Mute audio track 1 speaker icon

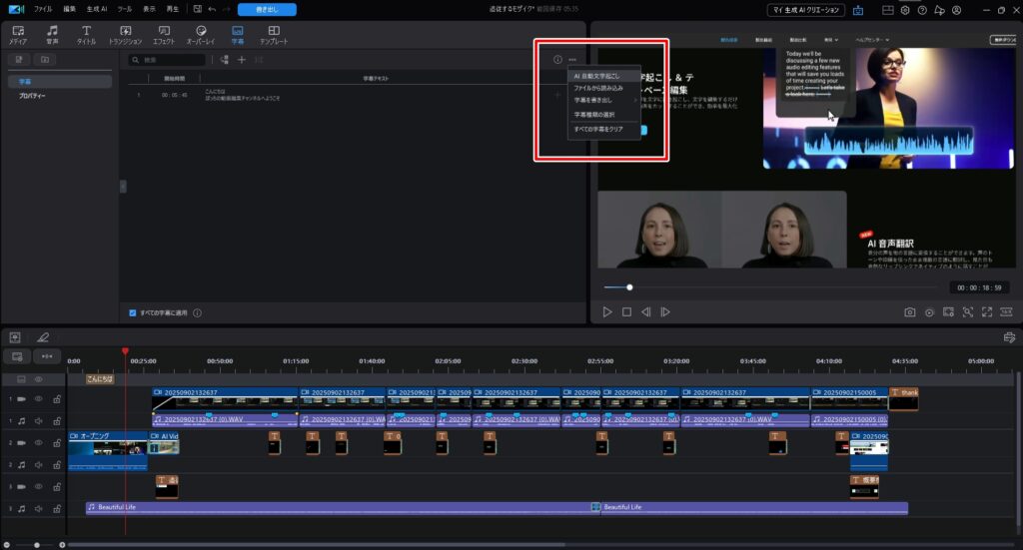39,420
